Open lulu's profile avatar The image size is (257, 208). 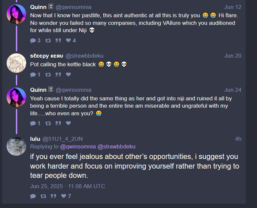[16, 146]
